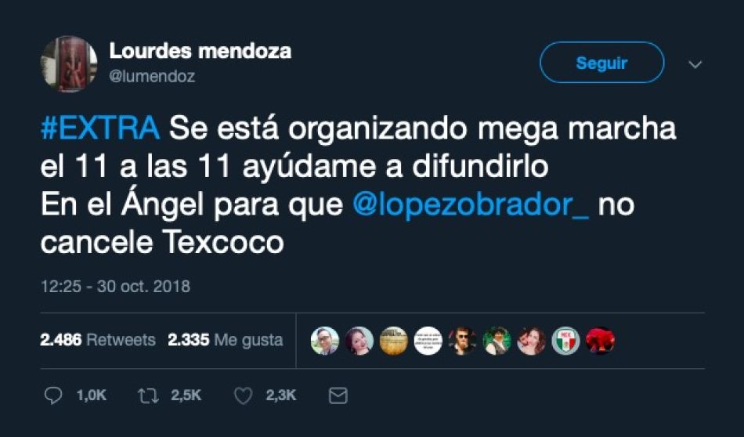Click the 1,0K replies count
Screen dimensions: 744x437
[91, 395]
